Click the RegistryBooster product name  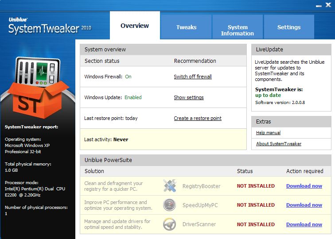pos(201,186)
